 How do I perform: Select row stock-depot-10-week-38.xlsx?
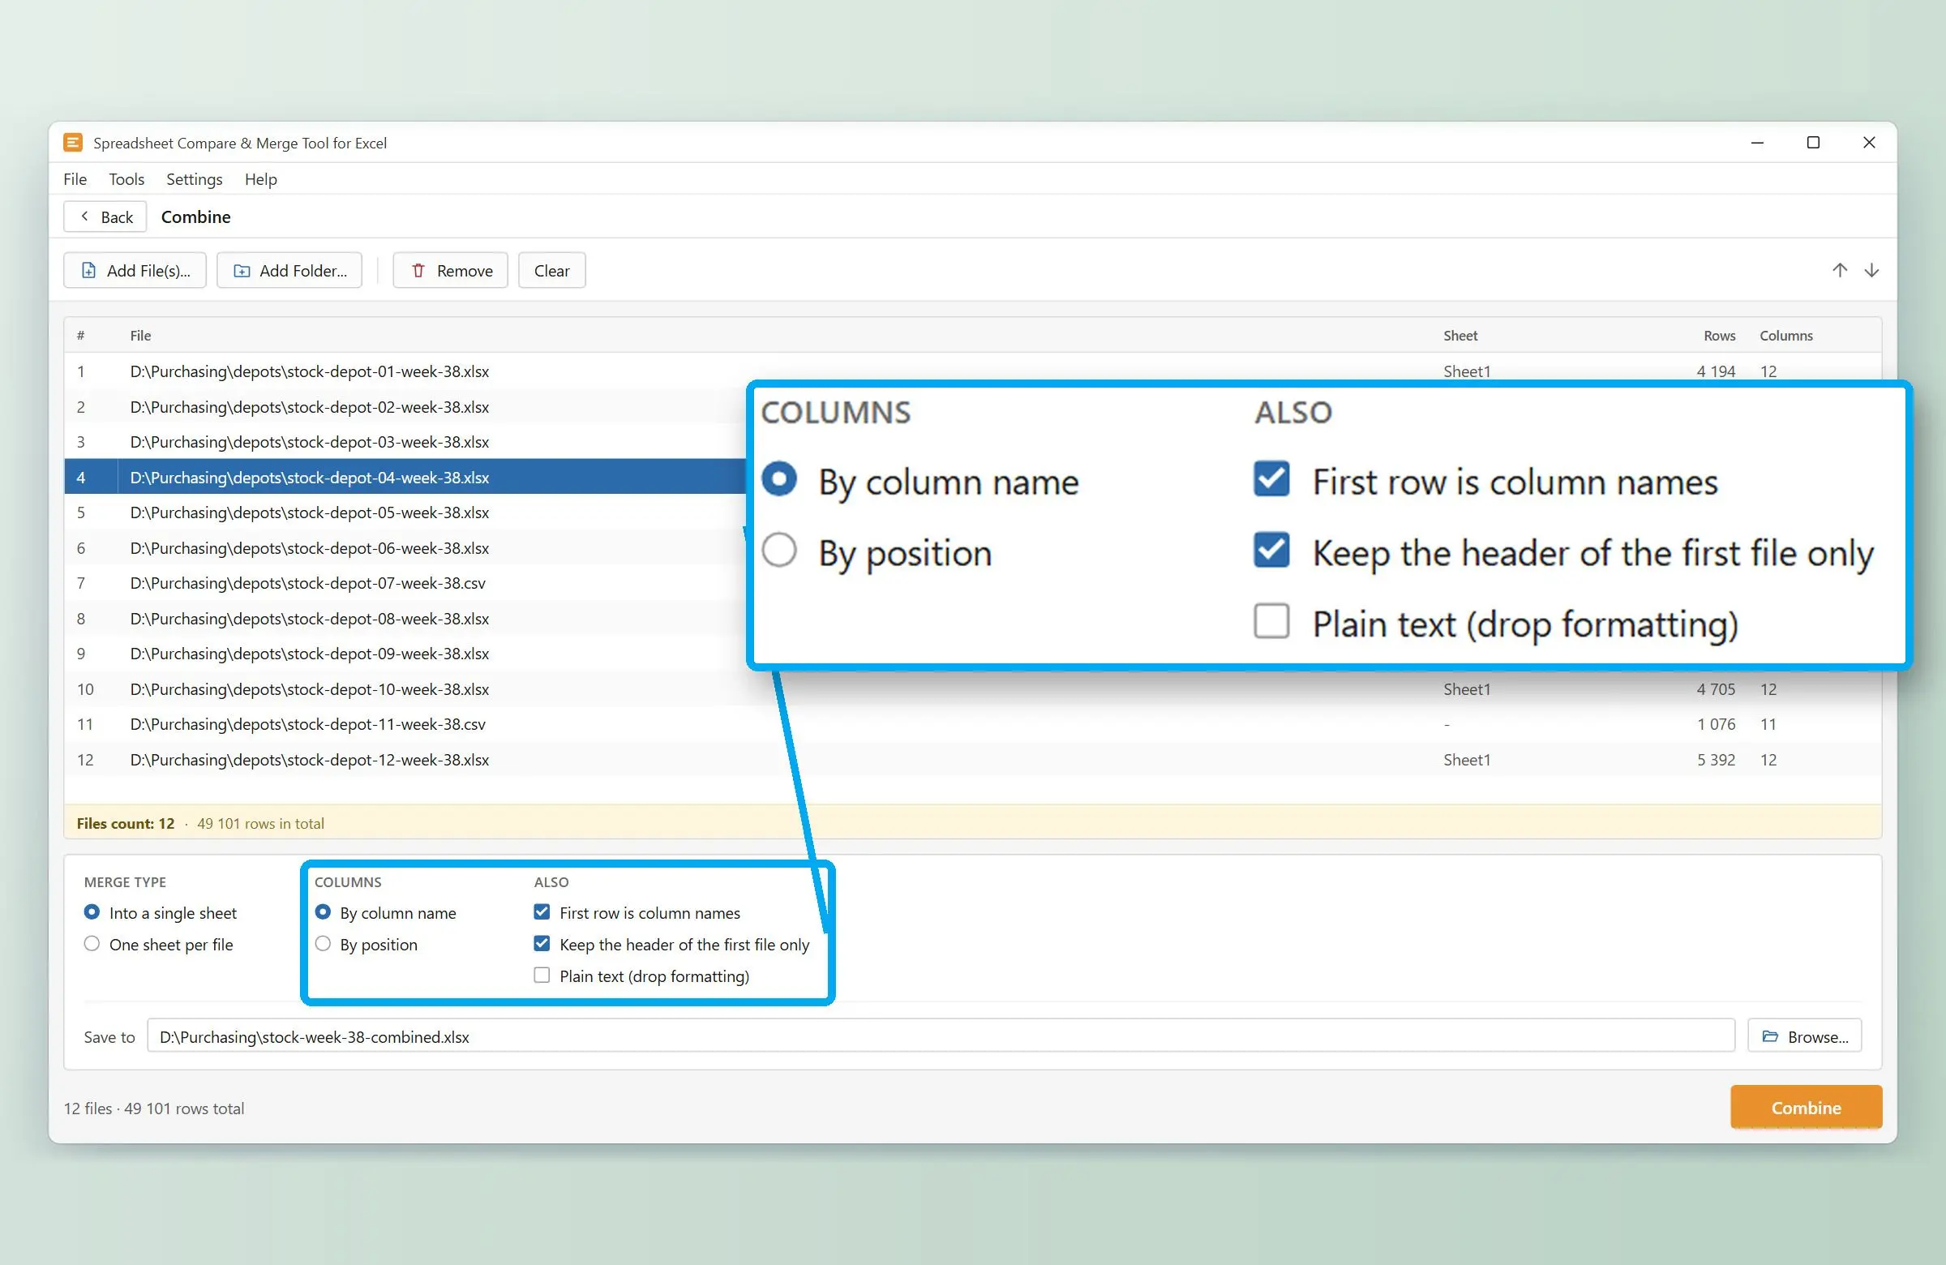click(973, 688)
